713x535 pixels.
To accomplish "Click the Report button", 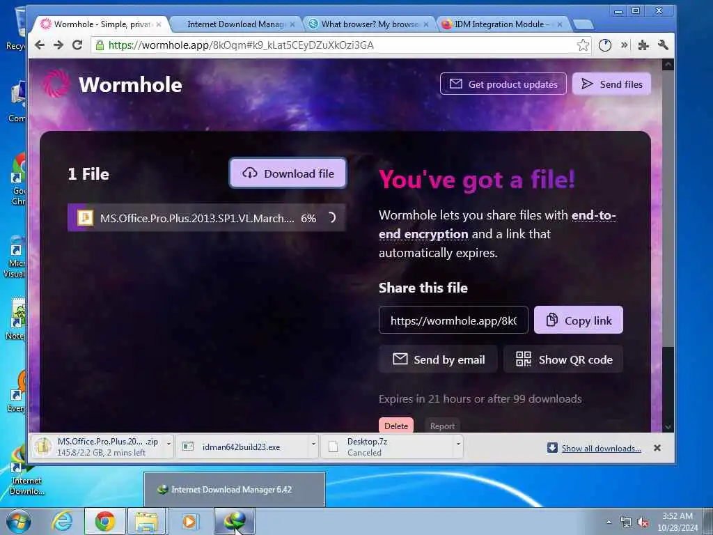I will click(442, 426).
